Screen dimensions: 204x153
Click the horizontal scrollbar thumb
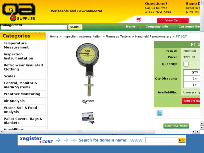[79, 132]
